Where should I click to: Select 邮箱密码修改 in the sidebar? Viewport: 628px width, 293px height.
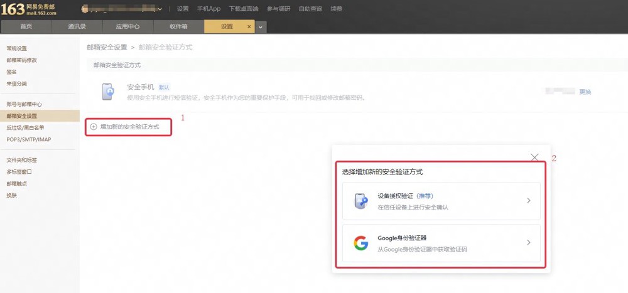[21, 60]
